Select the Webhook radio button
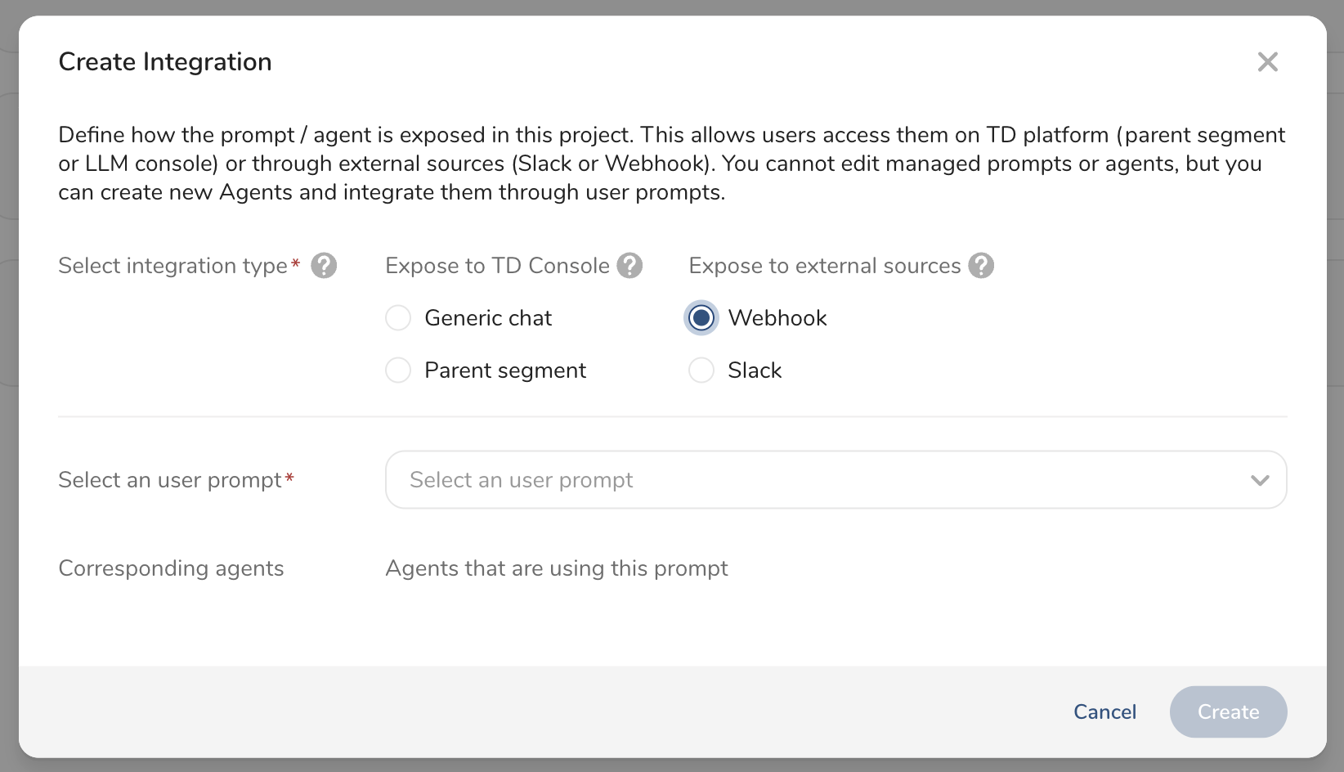 tap(701, 318)
